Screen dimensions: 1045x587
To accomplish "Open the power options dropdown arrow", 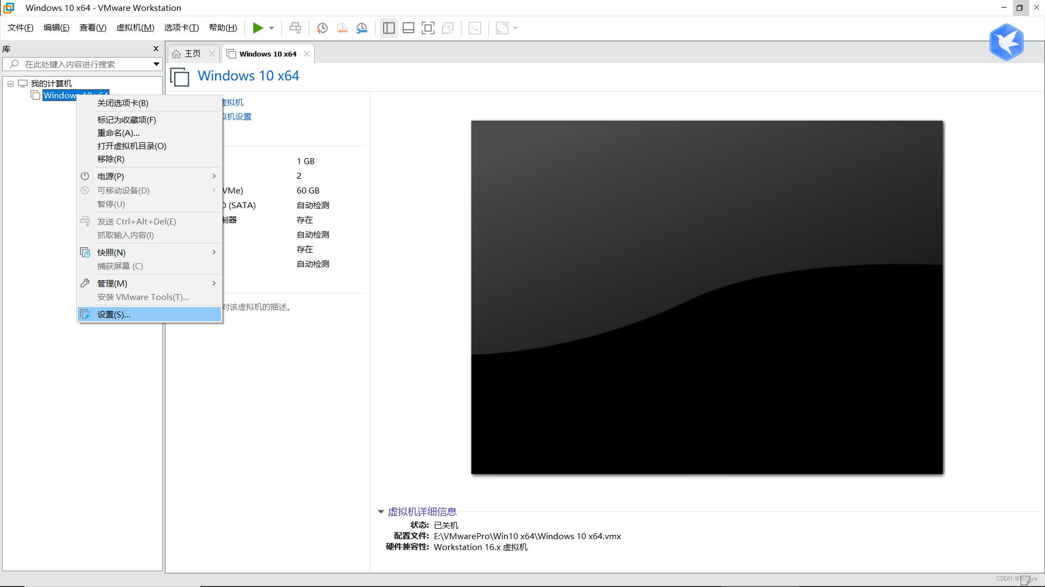I will (x=272, y=28).
